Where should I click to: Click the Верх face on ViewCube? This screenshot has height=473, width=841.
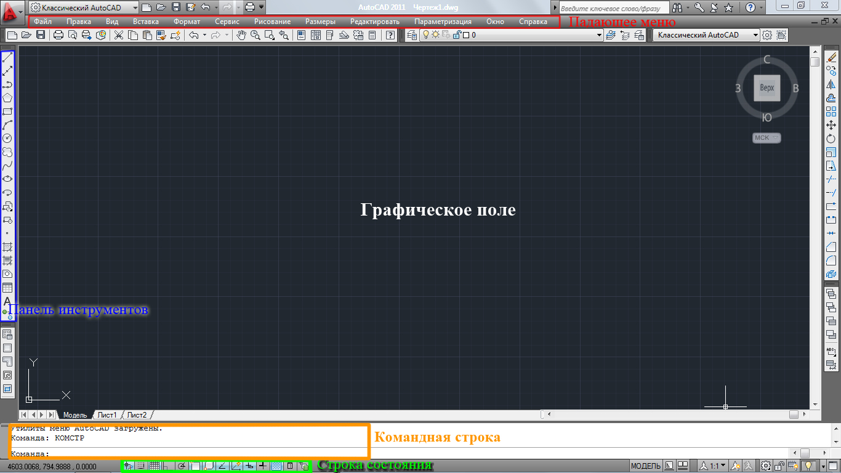click(767, 88)
